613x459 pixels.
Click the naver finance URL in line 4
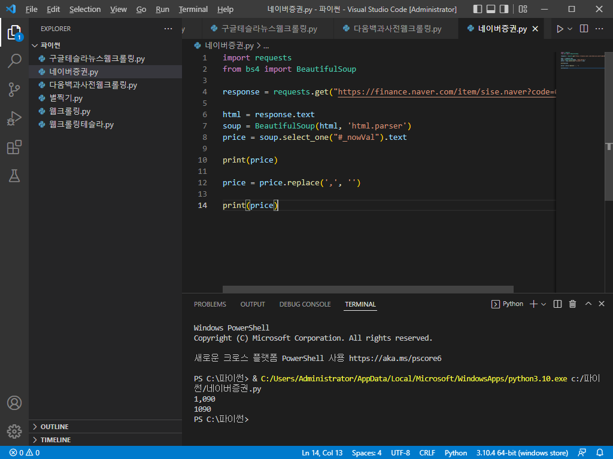(x=447, y=91)
